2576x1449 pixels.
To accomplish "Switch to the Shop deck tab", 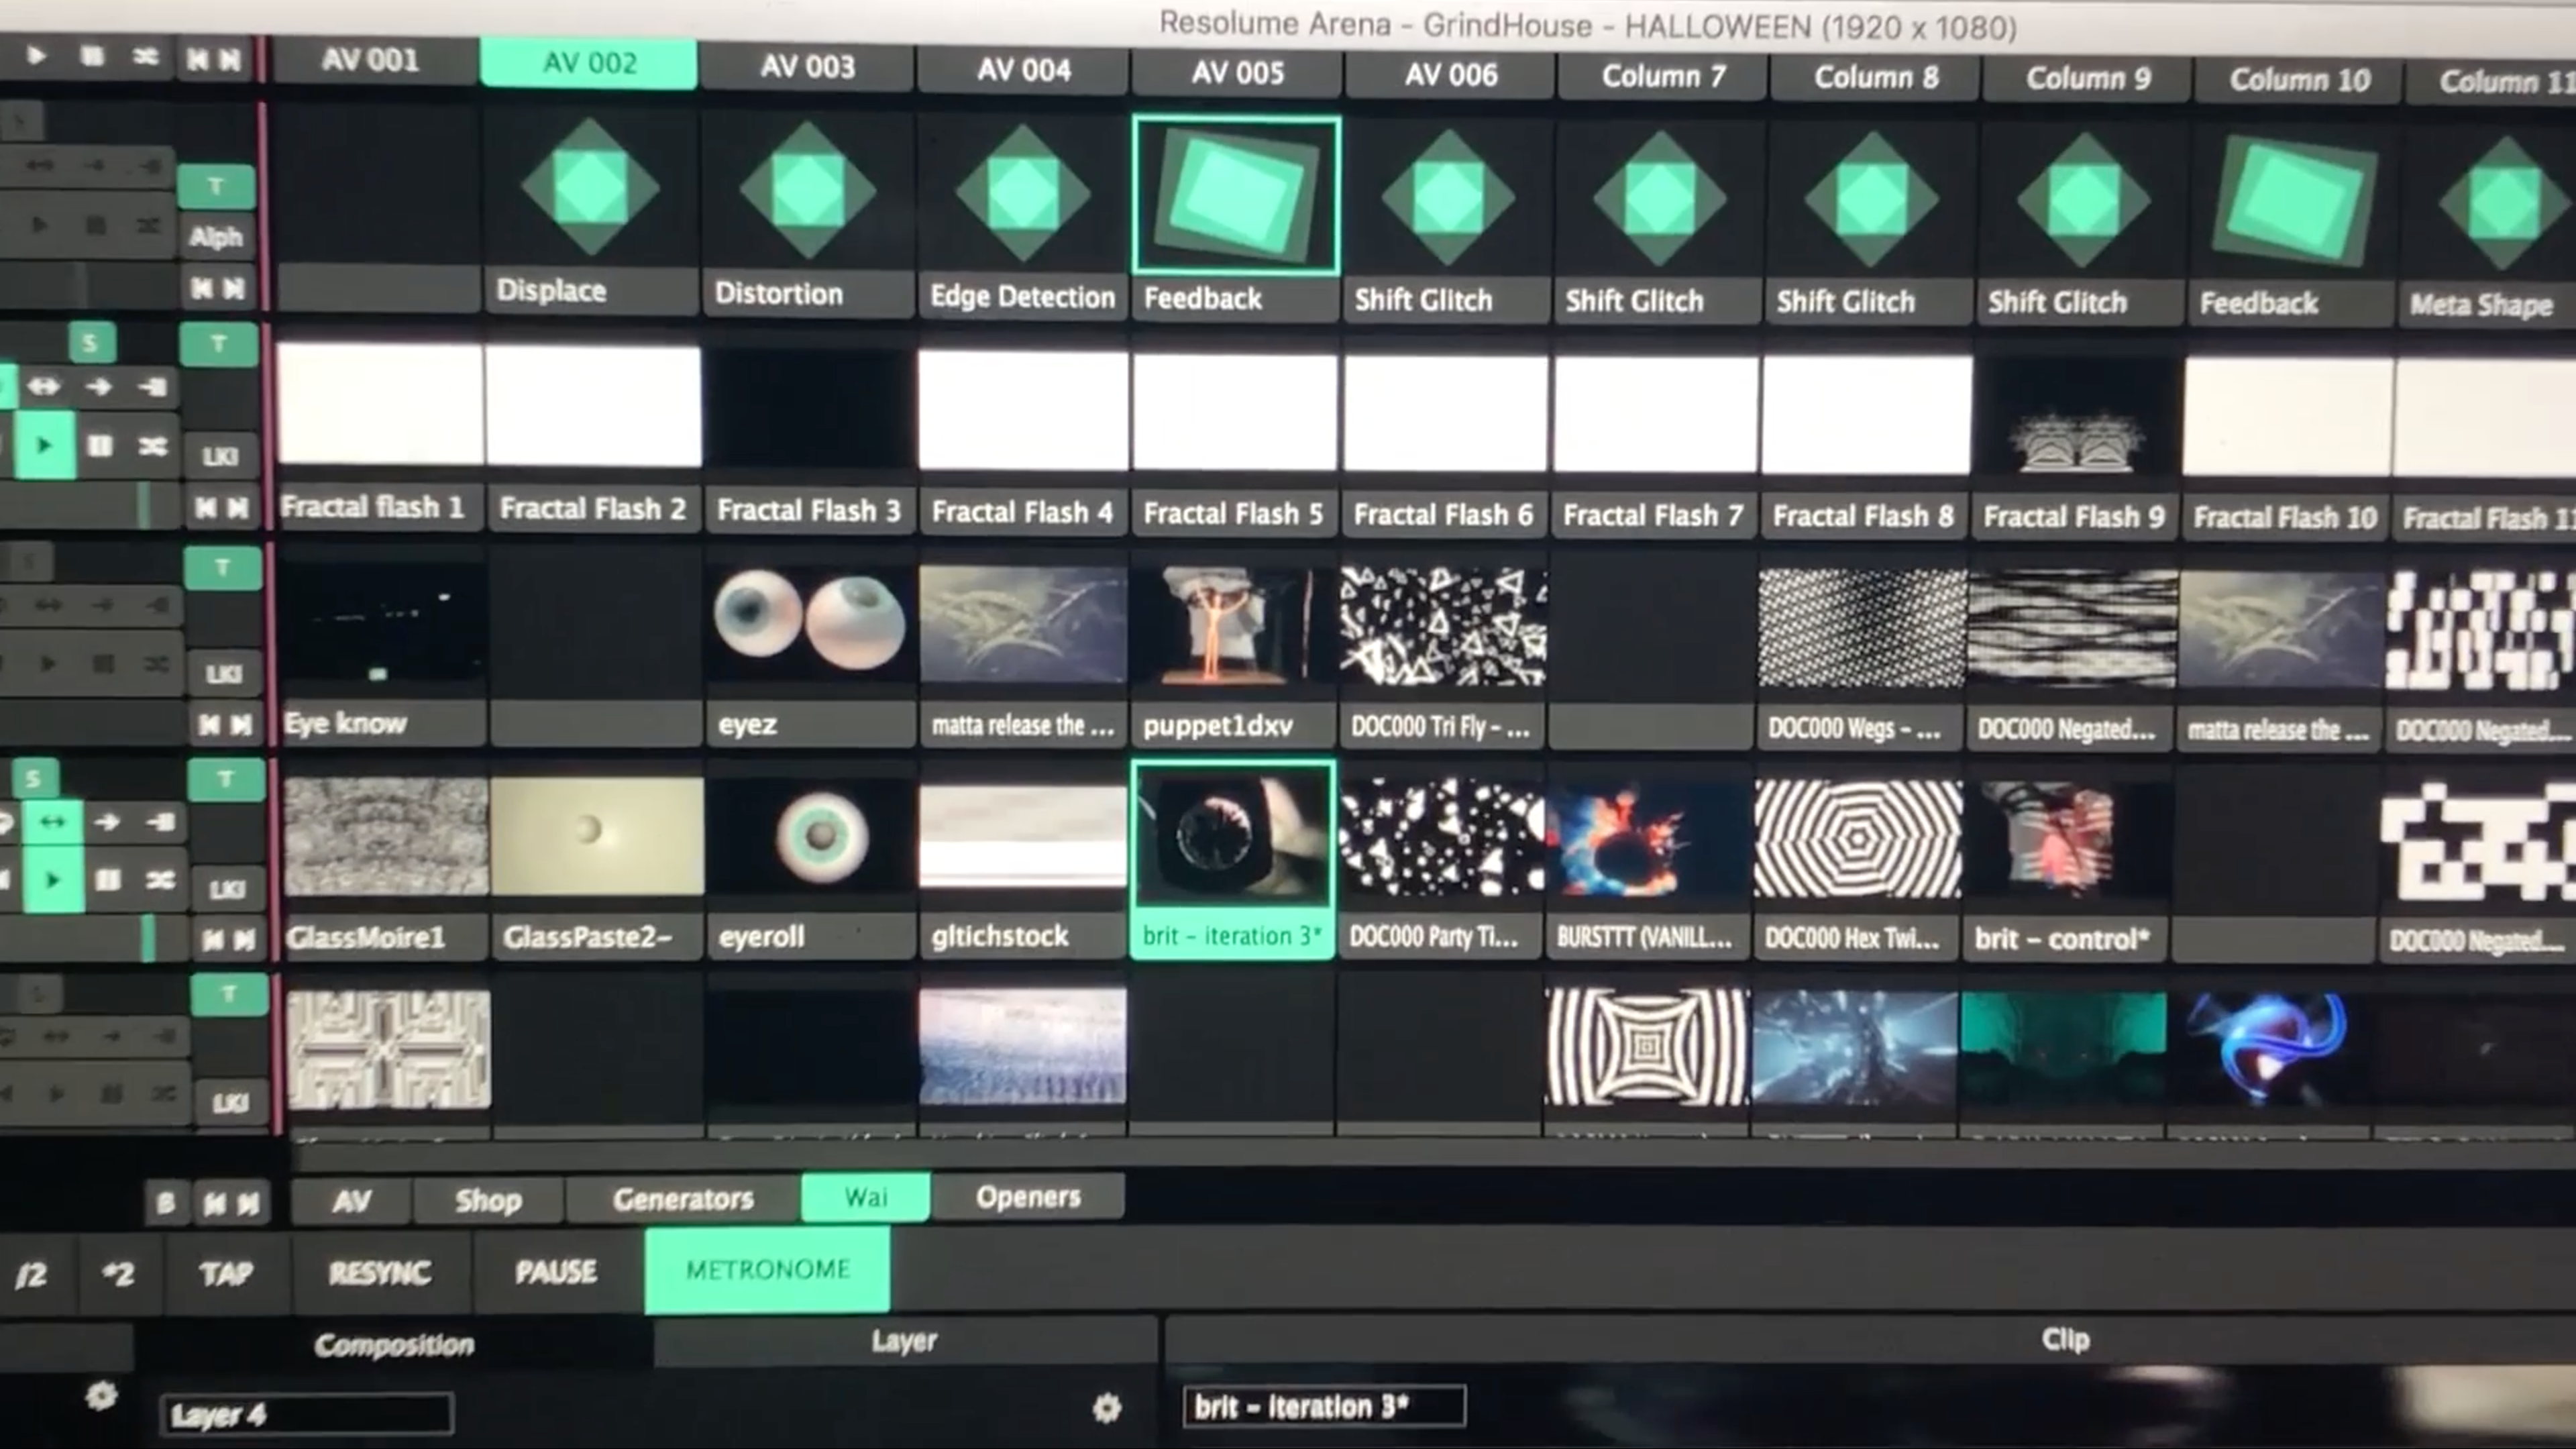I will click(488, 1200).
